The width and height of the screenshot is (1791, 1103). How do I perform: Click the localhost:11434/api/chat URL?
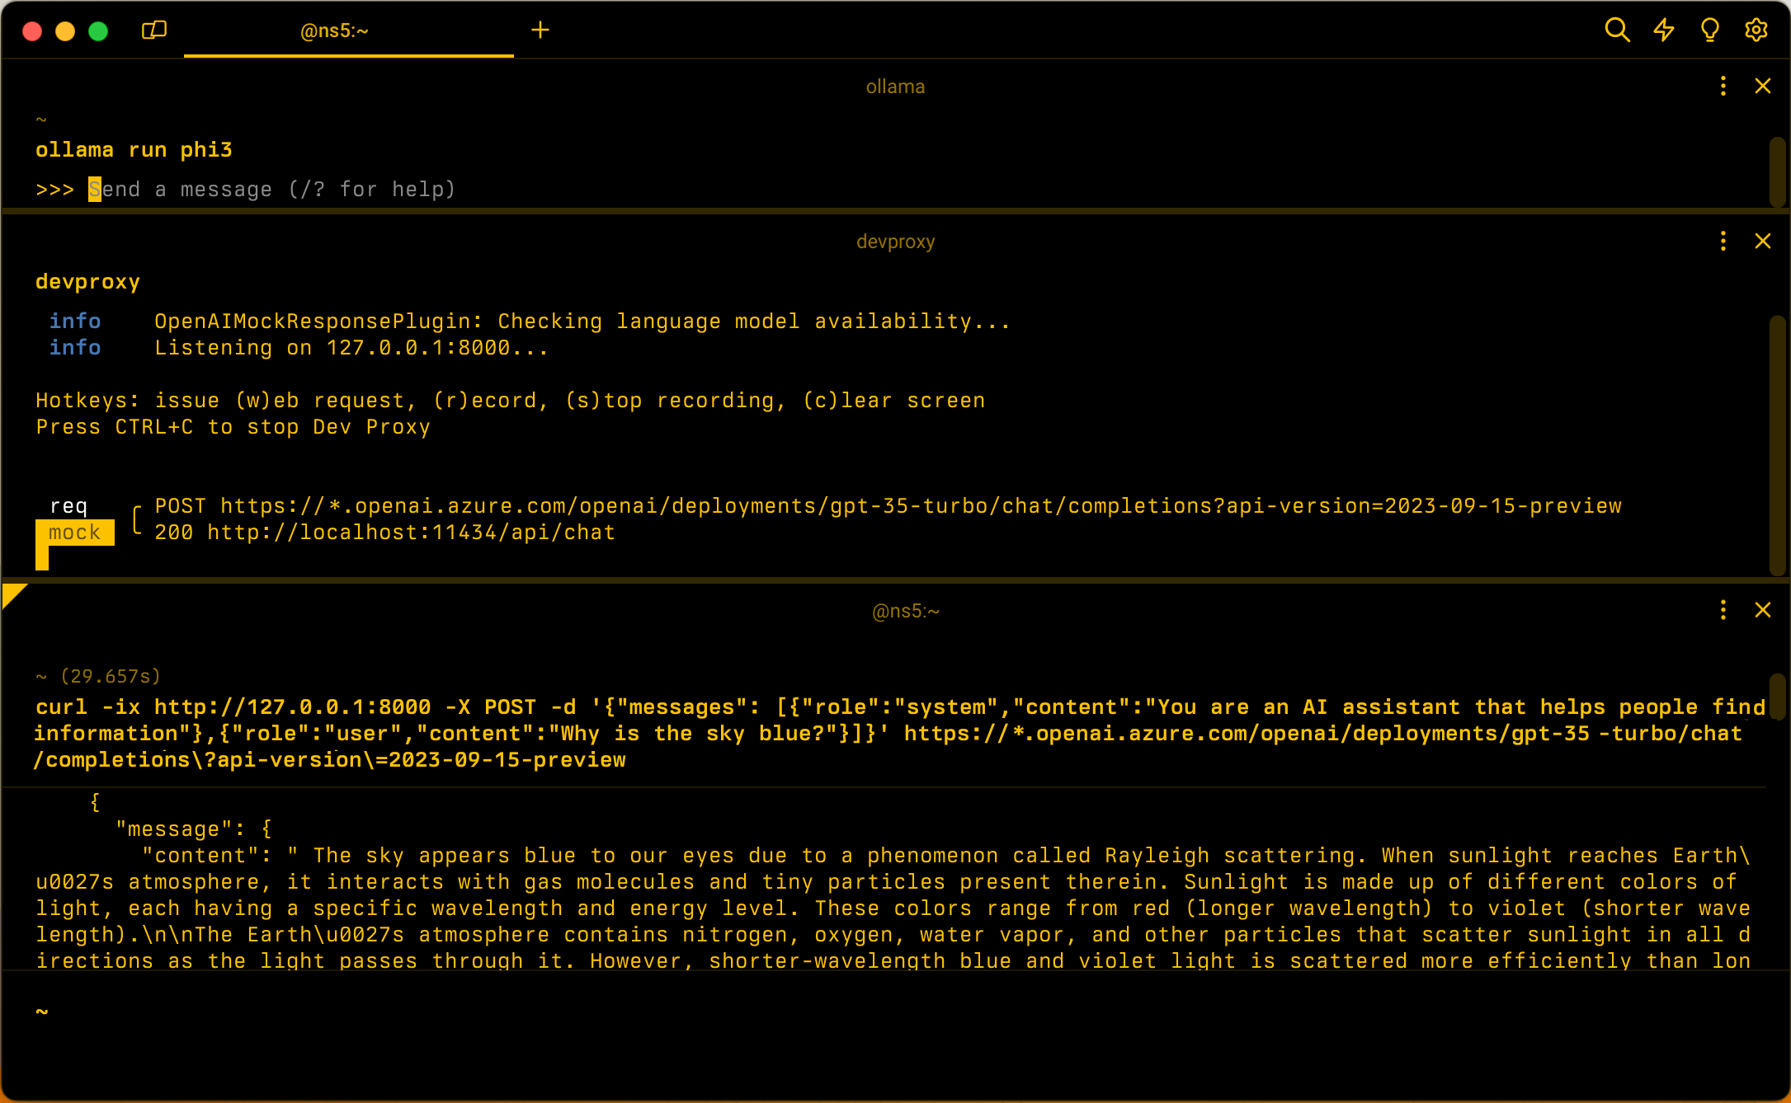click(411, 533)
